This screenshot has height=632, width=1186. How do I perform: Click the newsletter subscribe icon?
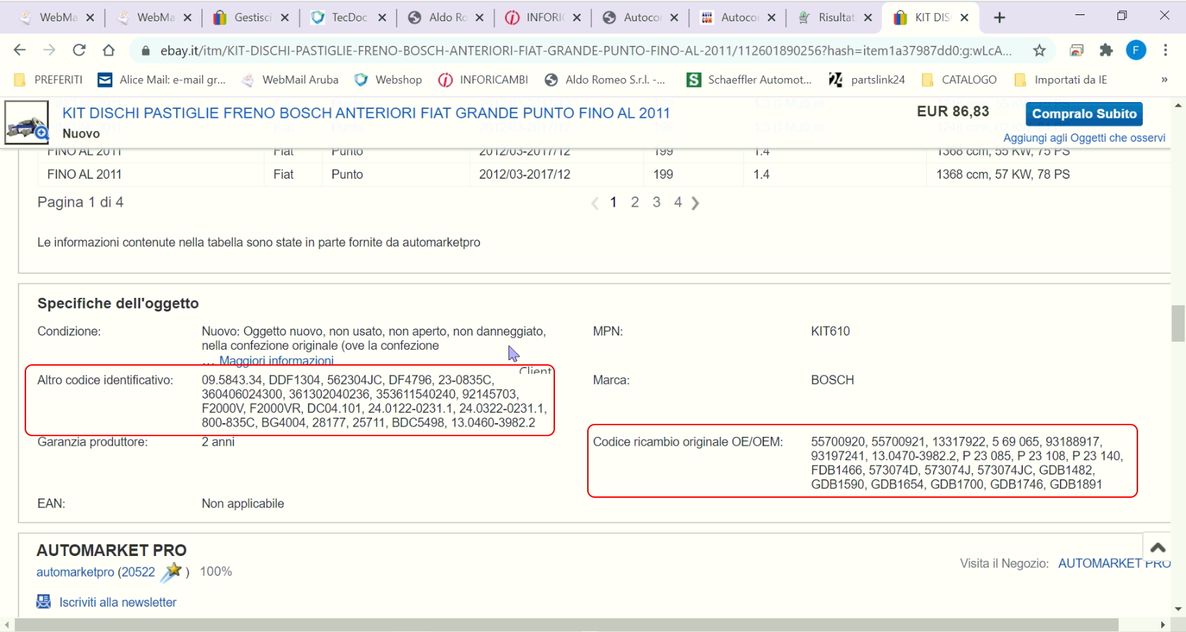coord(44,602)
